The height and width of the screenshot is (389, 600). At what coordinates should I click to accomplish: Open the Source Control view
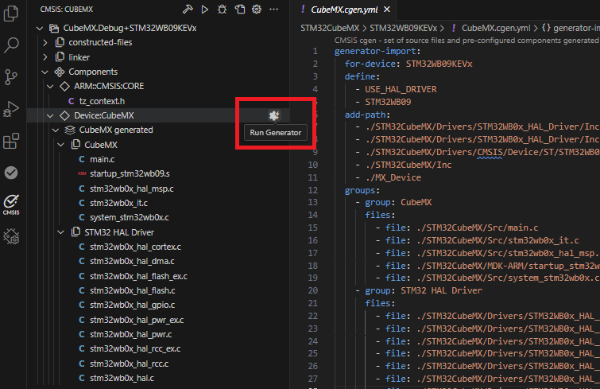pyautogui.click(x=11, y=77)
